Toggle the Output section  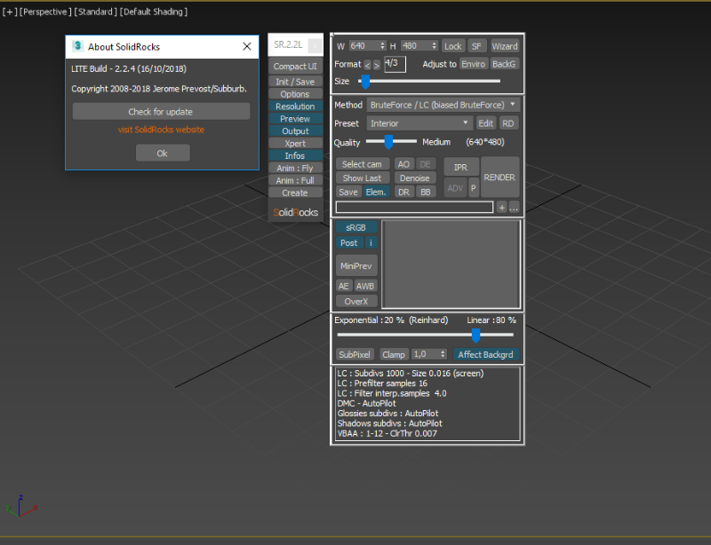click(295, 131)
